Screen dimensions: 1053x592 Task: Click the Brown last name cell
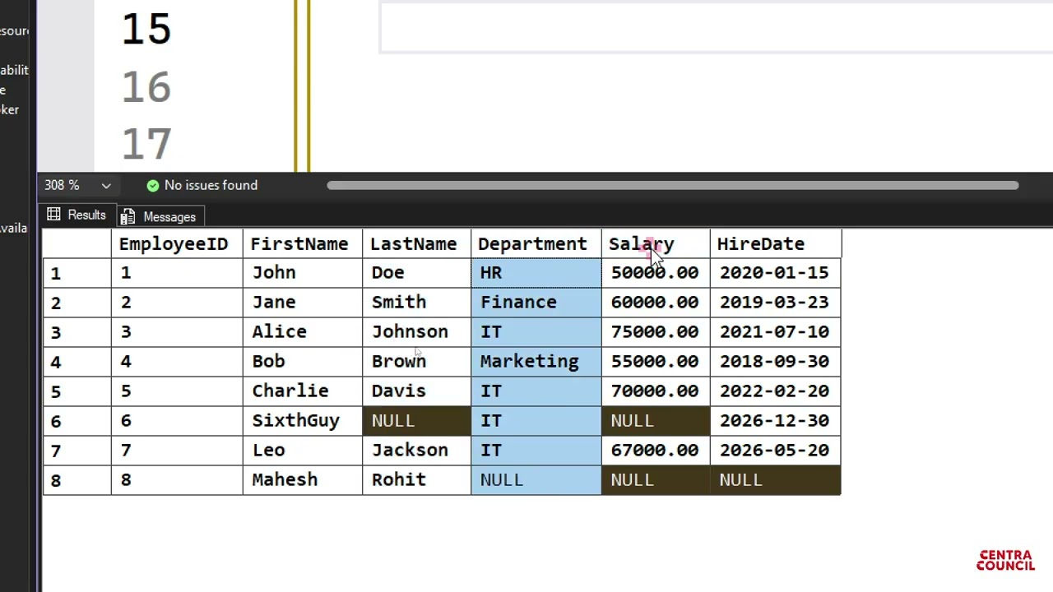coord(416,362)
